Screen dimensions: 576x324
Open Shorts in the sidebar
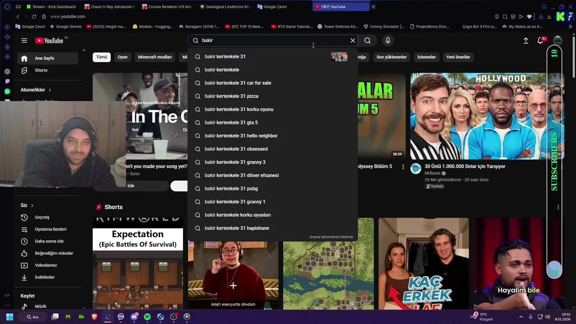coord(42,70)
